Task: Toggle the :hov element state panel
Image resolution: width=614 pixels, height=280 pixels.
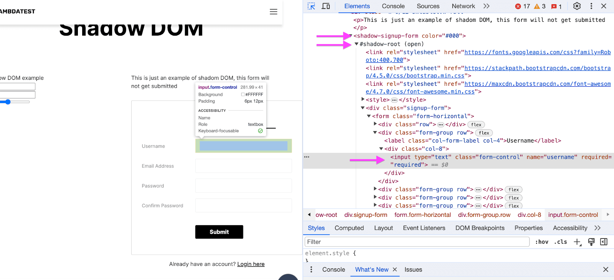Action: (541, 242)
